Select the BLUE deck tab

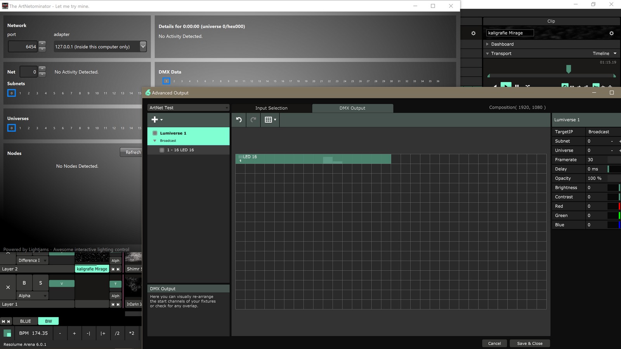click(26, 321)
